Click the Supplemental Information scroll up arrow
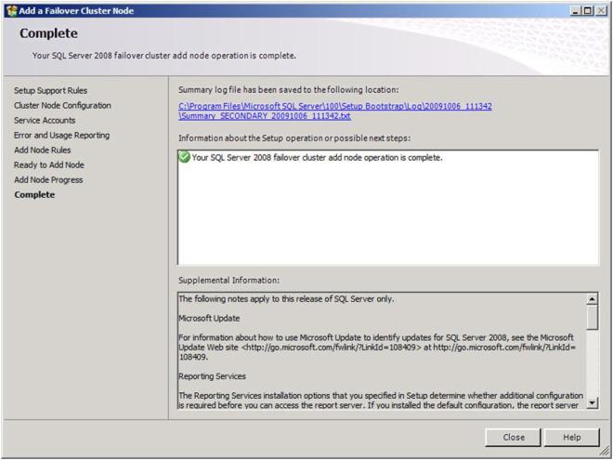The width and height of the screenshot is (613, 460). tap(593, 299)
